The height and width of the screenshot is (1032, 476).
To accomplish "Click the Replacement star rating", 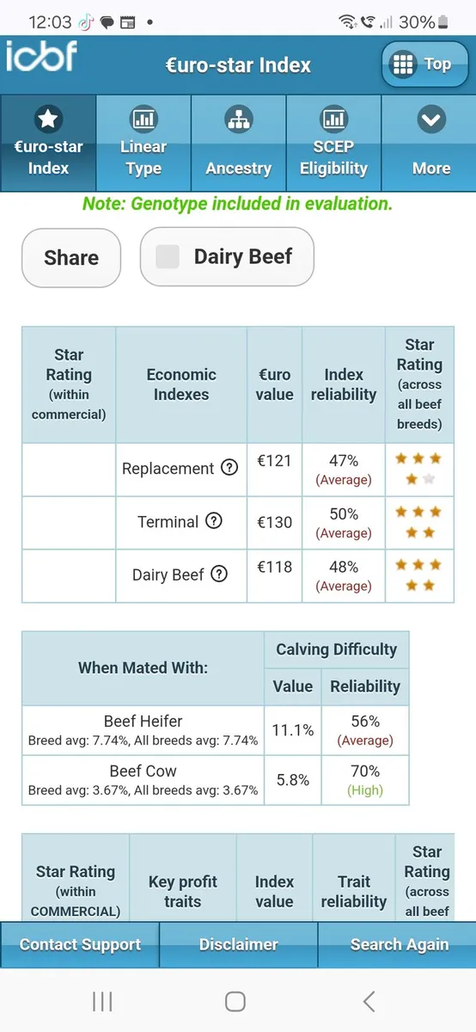I will click(418, 469).
